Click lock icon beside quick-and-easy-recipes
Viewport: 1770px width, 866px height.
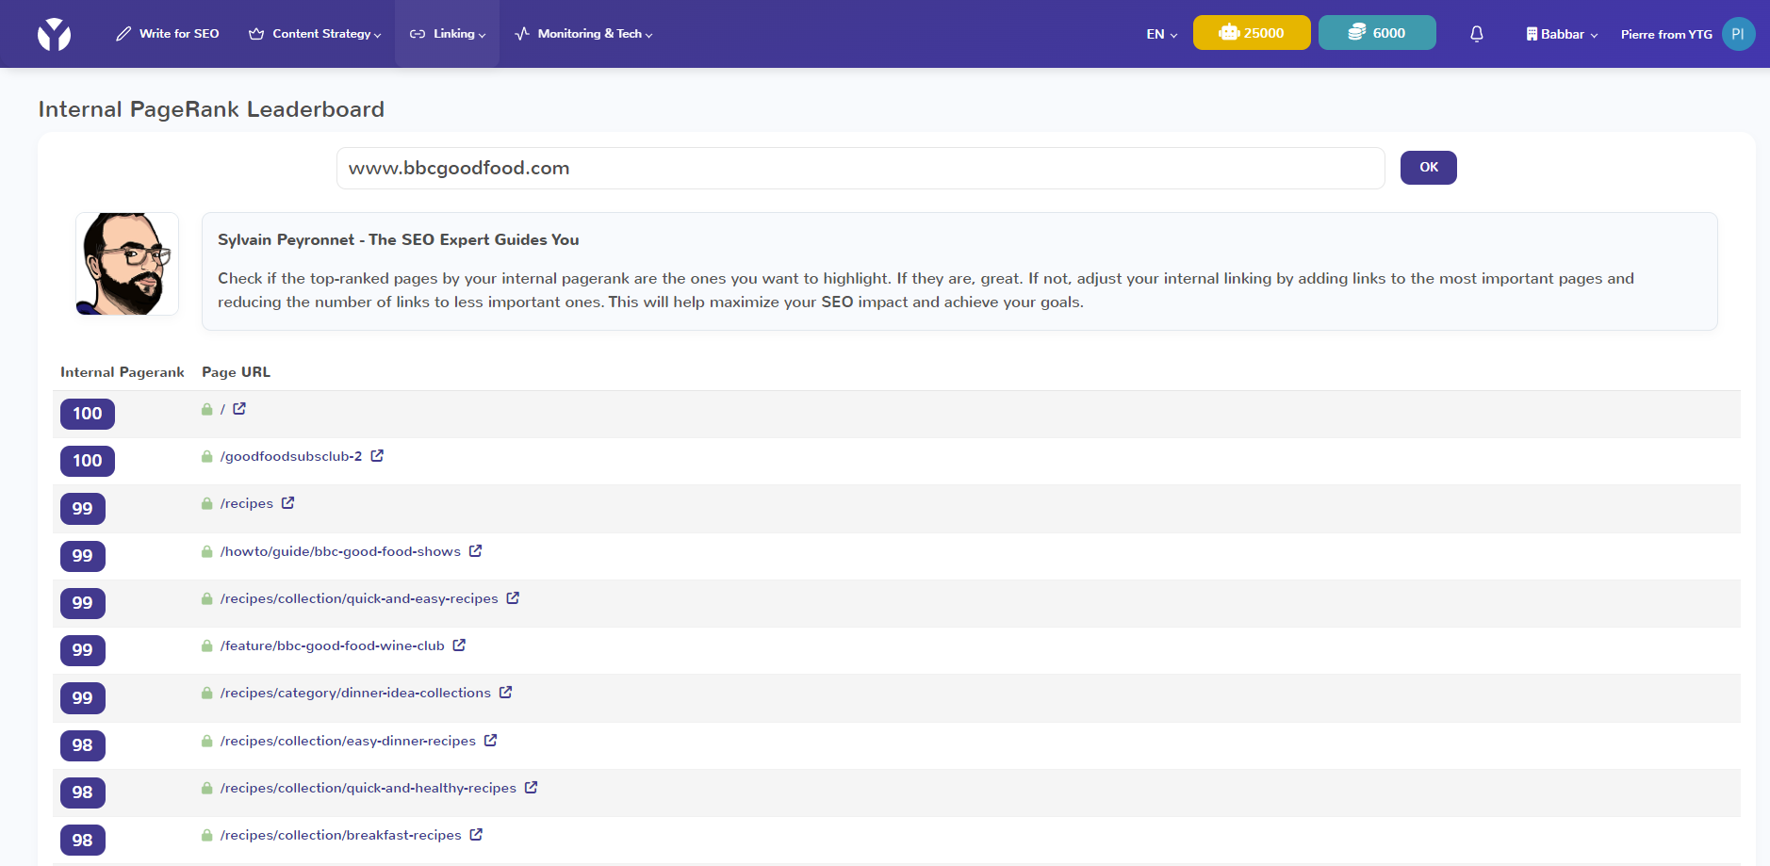point(206,598)
